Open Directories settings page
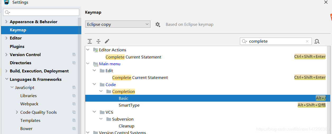Viewport: 332px width, 134px height. 20,63
